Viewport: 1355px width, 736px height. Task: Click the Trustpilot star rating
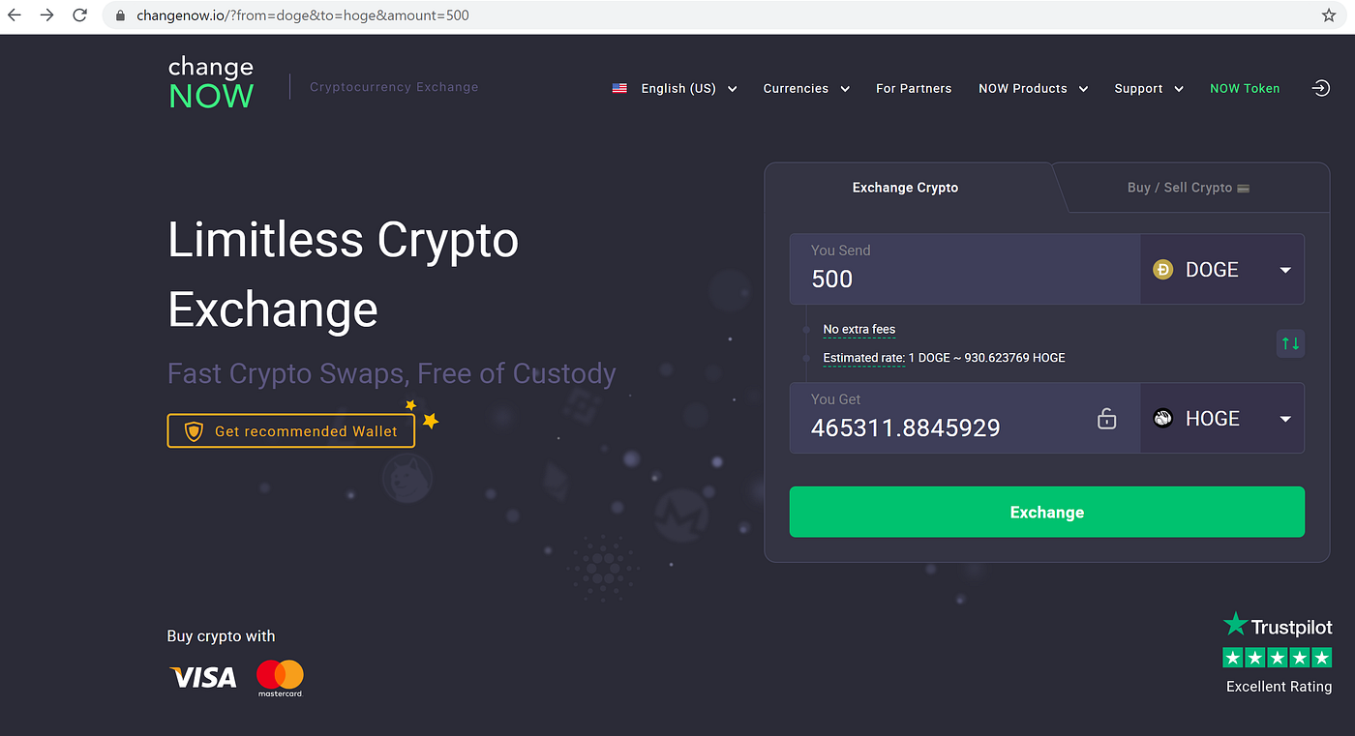click(1278, 658)
